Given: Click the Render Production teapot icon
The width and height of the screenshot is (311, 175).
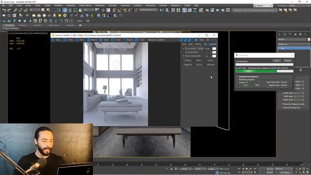Looking at the screenshot, I should (218, 10).
